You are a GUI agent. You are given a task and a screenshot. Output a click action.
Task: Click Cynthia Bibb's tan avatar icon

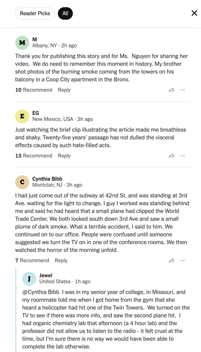(x=22, y=182)
